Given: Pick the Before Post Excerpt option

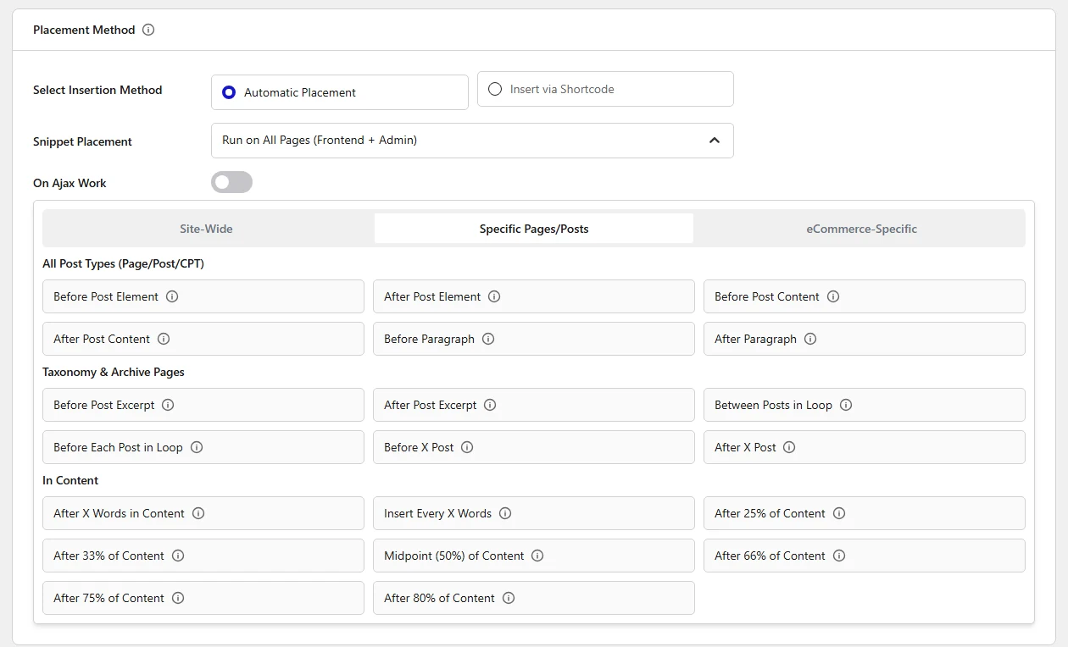Looking at the screenshot, I should pos(203,405).
